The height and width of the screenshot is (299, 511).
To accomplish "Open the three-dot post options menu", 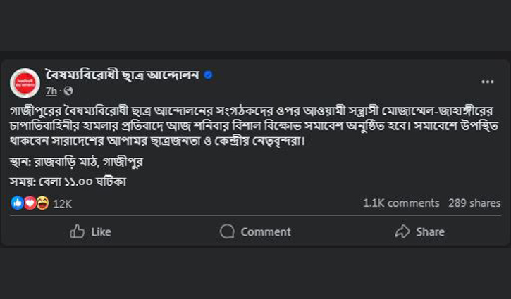I will click(488, 82).
